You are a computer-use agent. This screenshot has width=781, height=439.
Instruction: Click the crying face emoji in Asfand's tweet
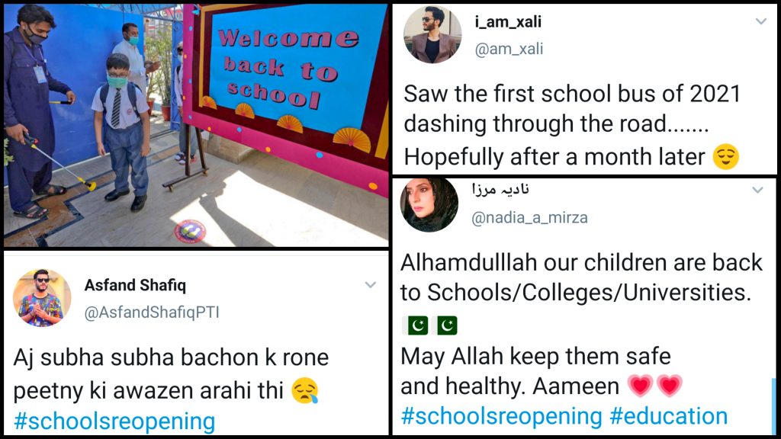coord(305,391)
